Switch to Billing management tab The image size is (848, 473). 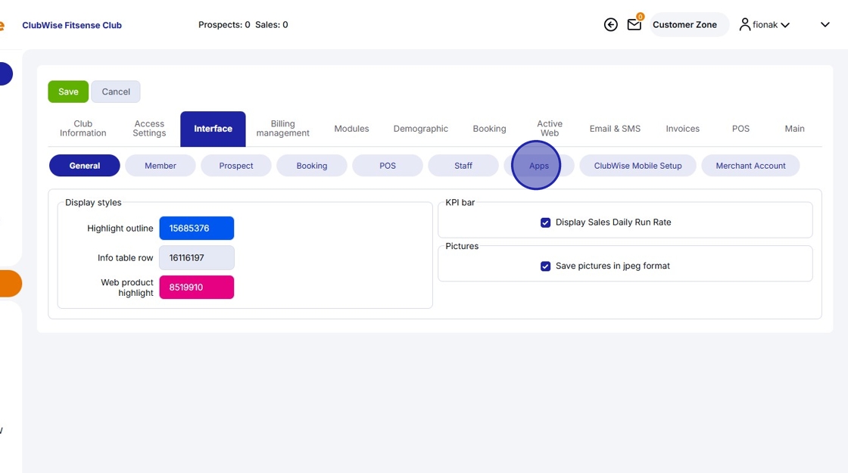[x=283, y=129]
